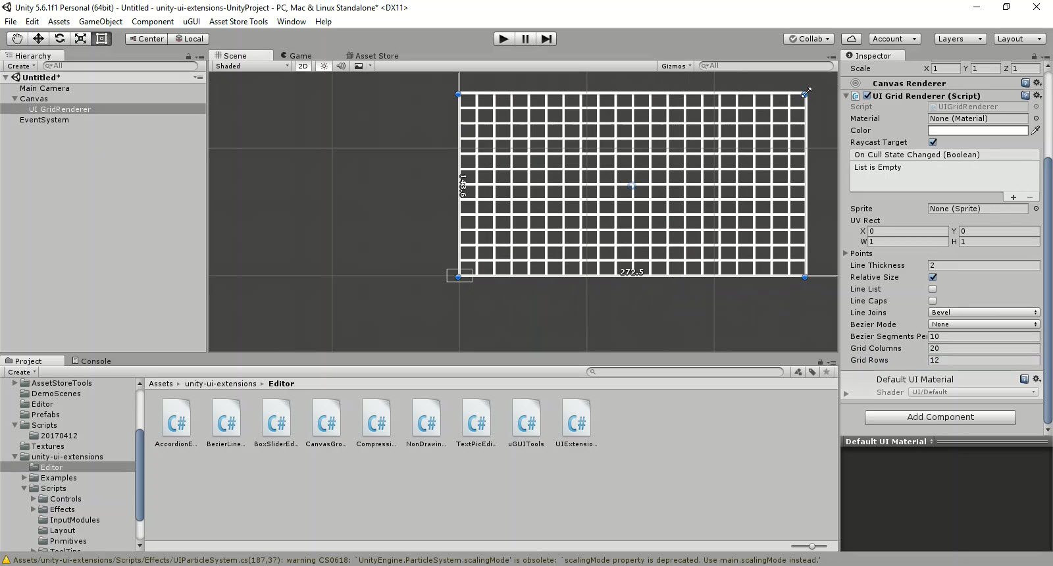This screenshot has height=566, width=1053.
Task: Open the Gizmos dropdown
Action: point(677,66)
